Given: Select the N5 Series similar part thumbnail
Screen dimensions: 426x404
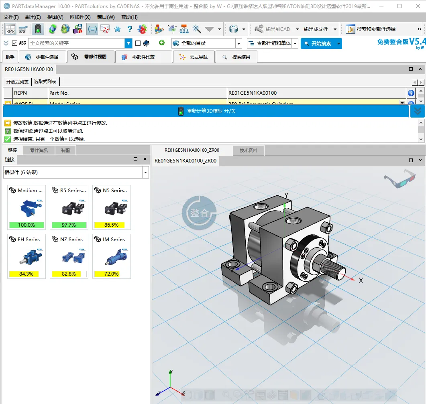Looking at the screenshot, I should [112, 207].
